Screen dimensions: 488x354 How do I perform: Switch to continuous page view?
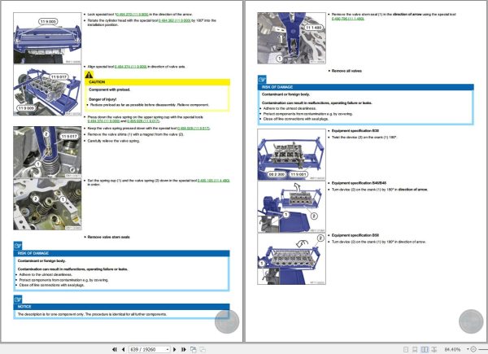[415, 350]
